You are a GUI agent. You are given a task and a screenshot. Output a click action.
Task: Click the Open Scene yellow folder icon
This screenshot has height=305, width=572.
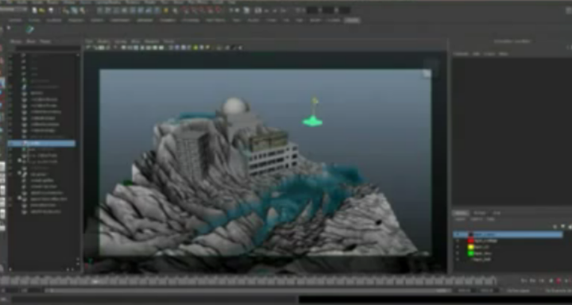point(42,10)
